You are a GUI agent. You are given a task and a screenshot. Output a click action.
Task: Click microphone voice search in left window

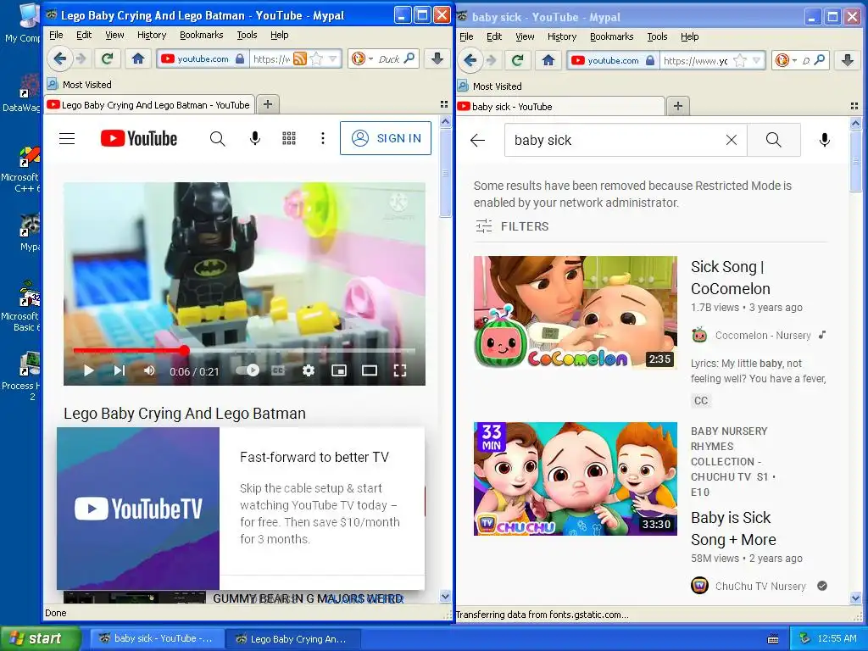click(x=254, y=138)
